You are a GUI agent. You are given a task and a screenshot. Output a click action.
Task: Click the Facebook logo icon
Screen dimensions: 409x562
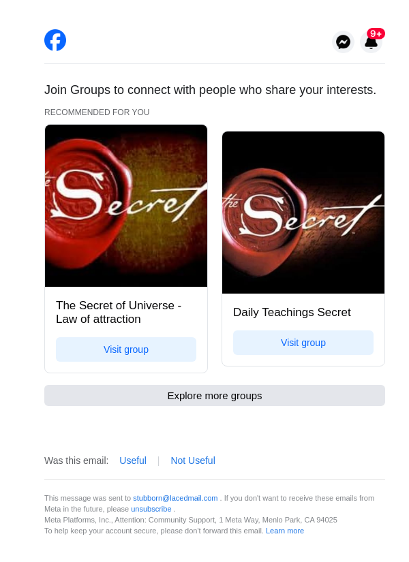click(x=55, y=40)
